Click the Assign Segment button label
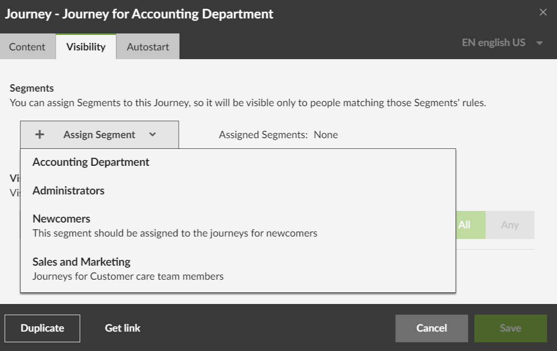 pyautogui.click(x=99, y=135)
